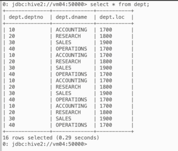Place the cursor at the bottom jdbc:hive2 prompt

45,144
